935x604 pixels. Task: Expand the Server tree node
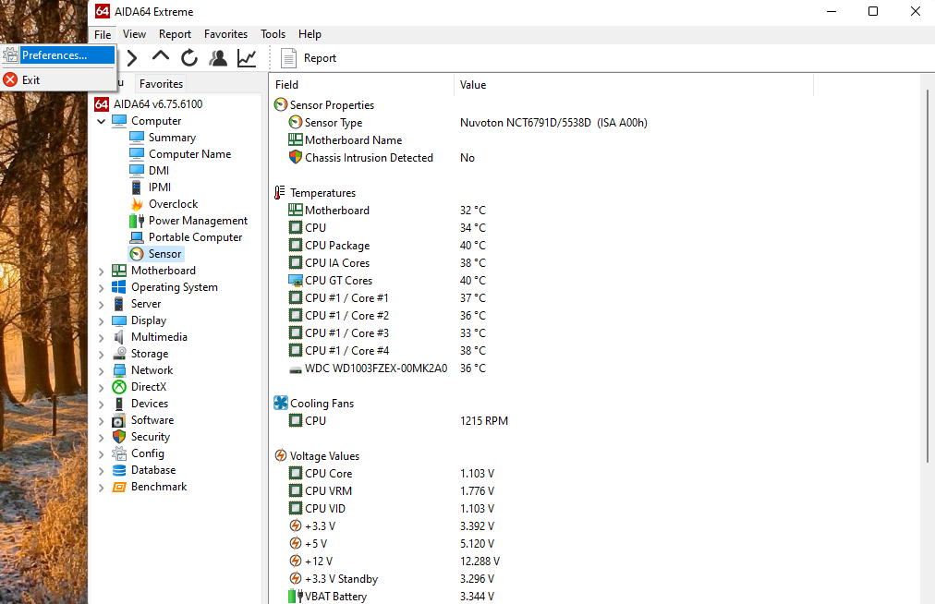101,305
